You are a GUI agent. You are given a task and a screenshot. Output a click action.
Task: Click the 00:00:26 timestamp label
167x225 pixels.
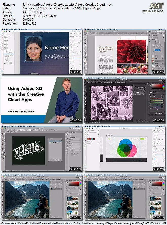click(159, 120)
